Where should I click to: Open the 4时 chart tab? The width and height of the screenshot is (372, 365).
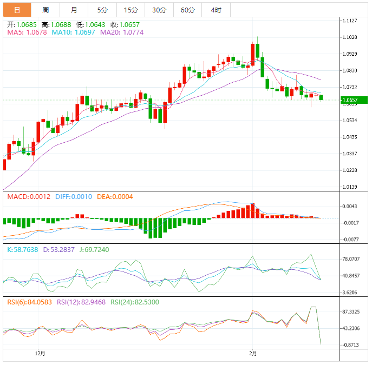click(216, 10)
